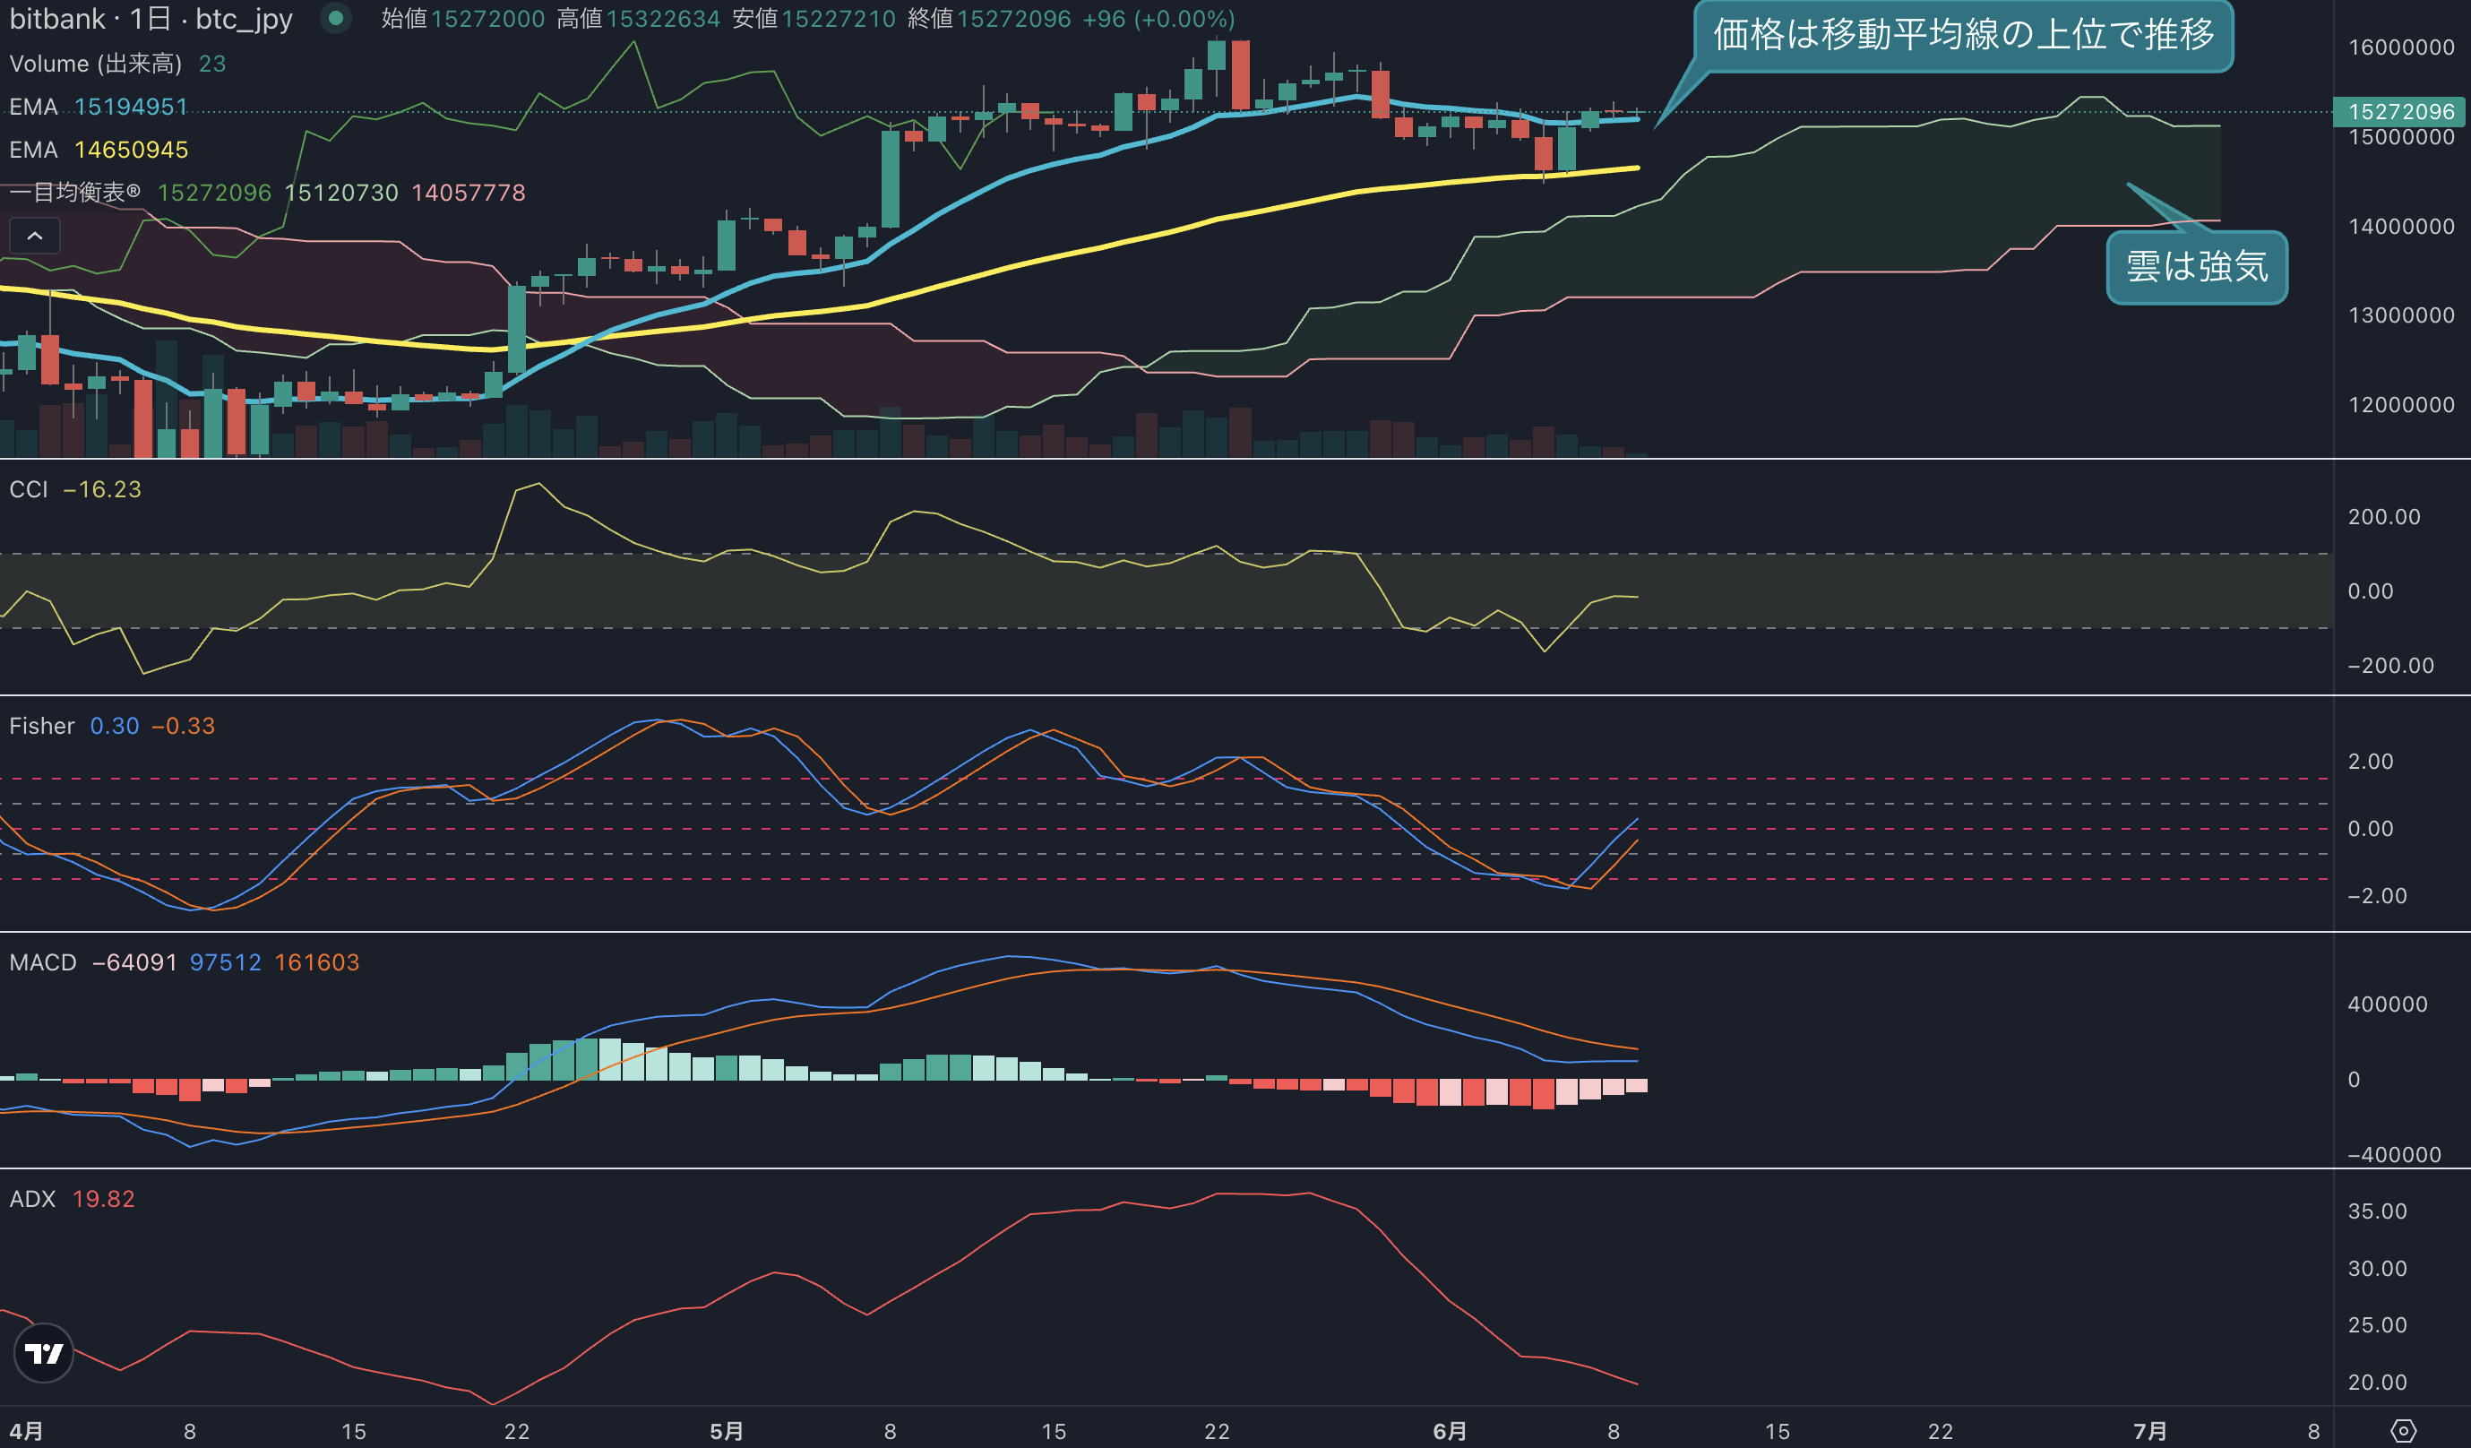Click the ADX indicator label
This screenshot has width=2471, height=1448.
(32, 1199)
